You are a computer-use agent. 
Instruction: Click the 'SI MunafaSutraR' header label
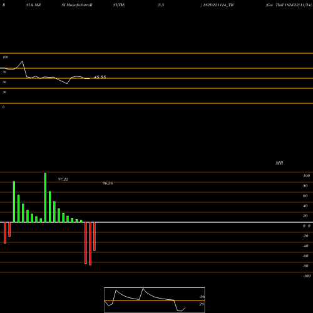[x=77, y=5]
